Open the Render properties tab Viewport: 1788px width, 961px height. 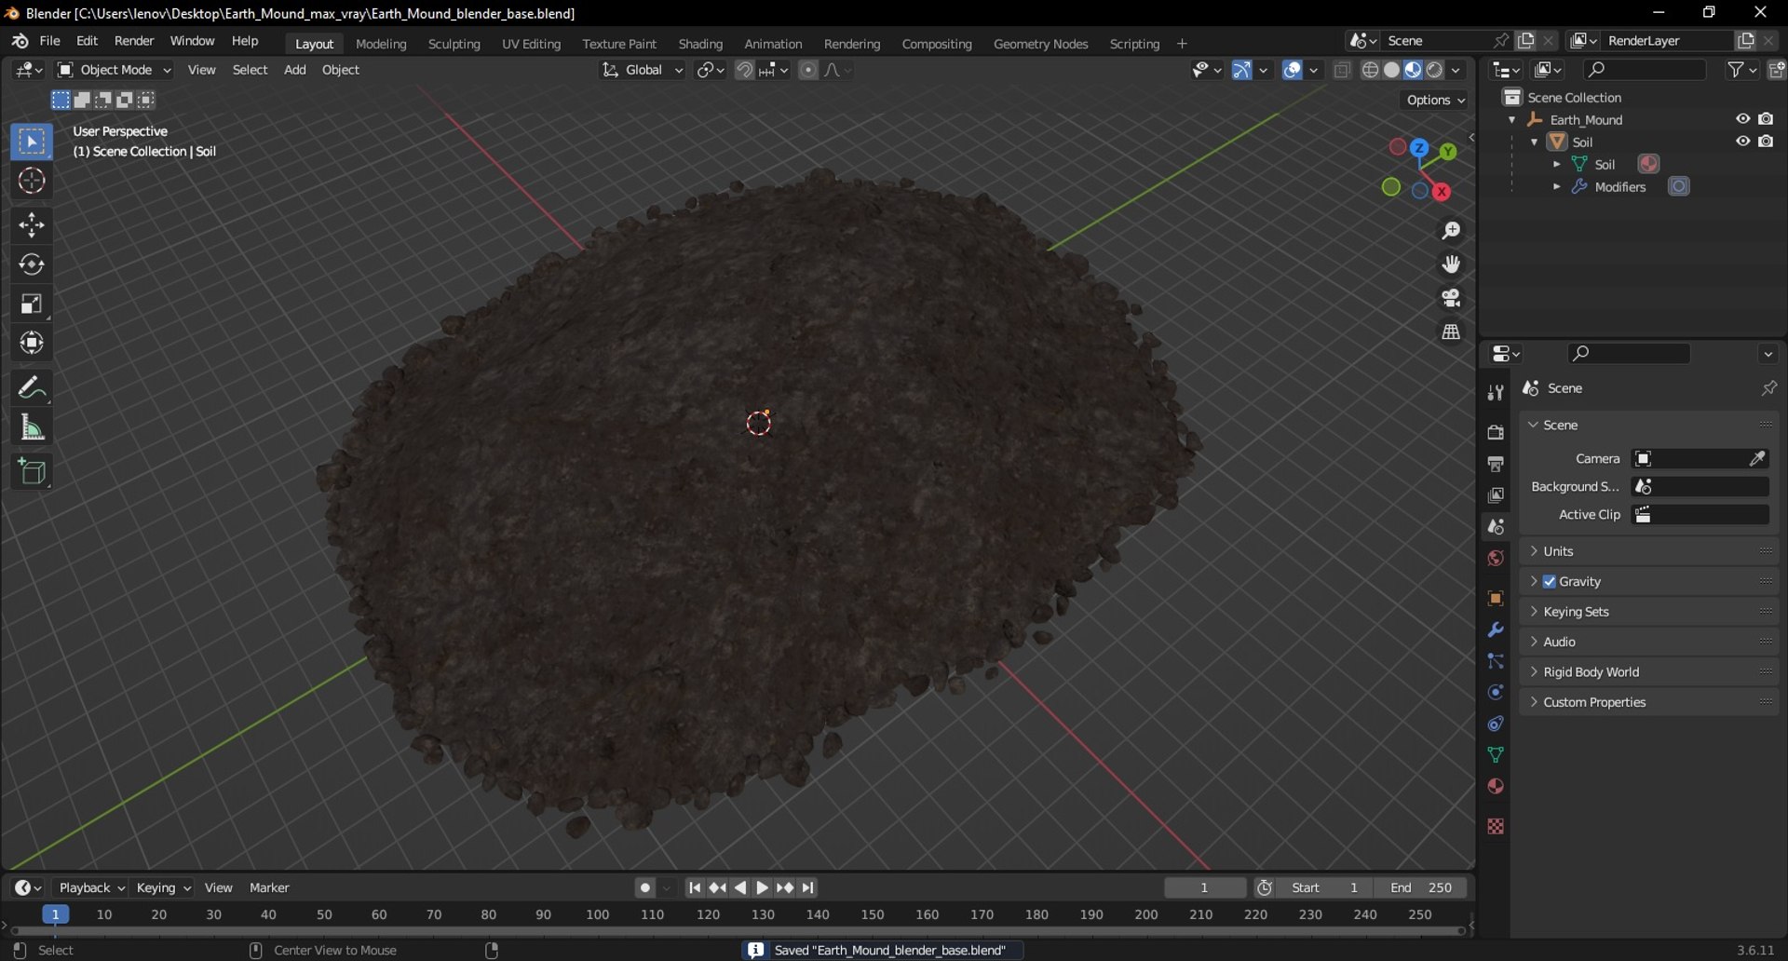click(x=1496, y=432)
